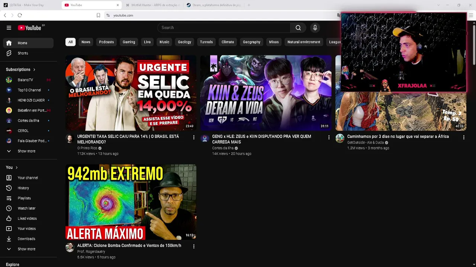Select the Geology filter chip
Screen dimensions: 476x267
pyautogui.click(x=184, y=42)
